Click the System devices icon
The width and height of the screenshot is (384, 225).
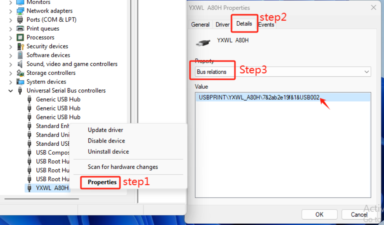(20, 82)
